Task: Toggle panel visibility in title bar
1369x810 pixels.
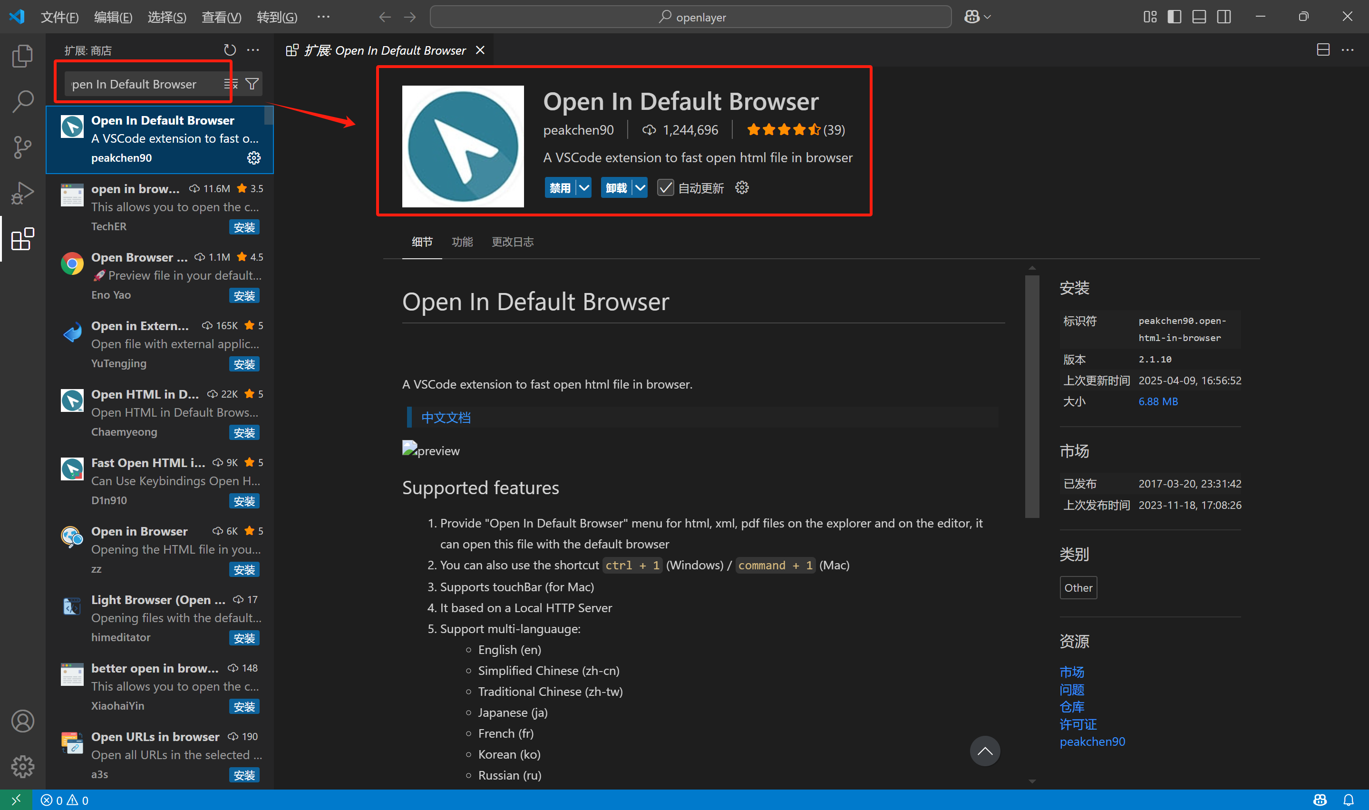Action: click(x=1199, y=17)
